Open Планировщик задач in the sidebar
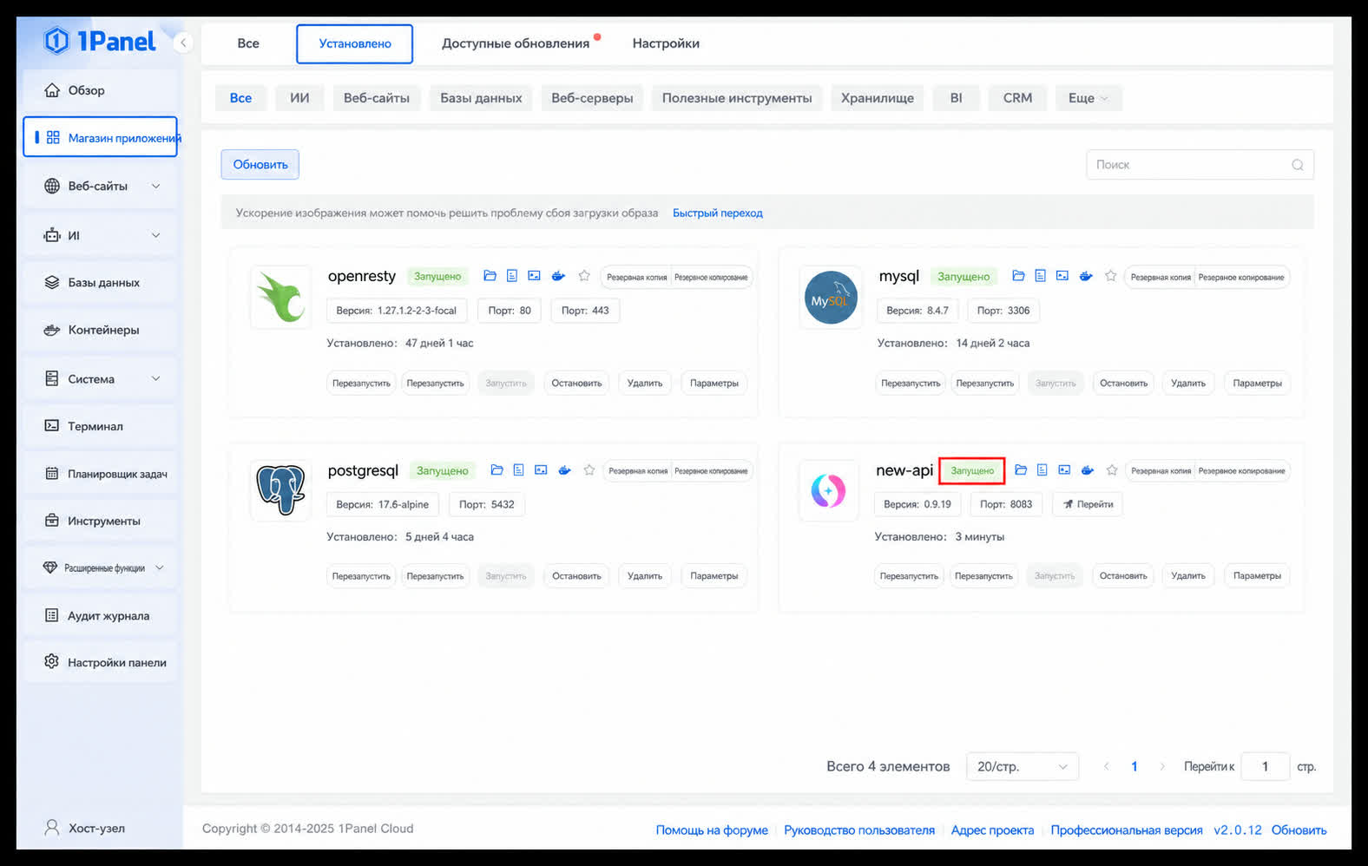 [x=101, y=474]
